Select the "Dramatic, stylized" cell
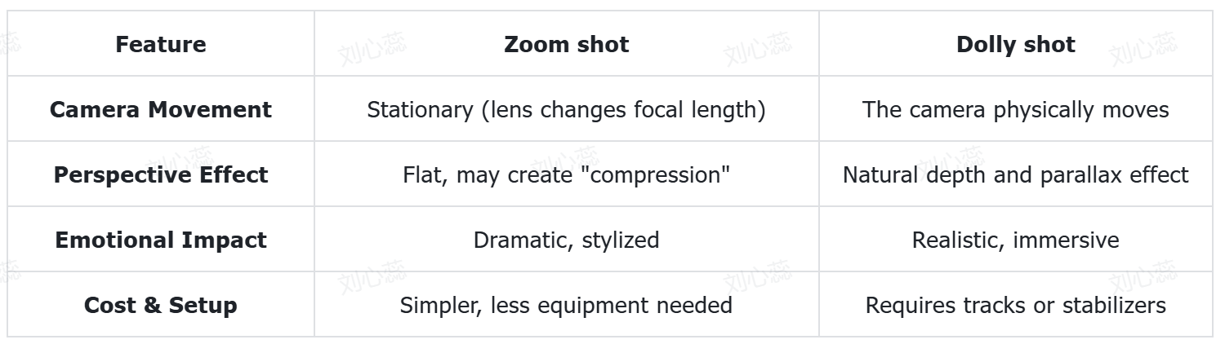Screen dimensions: 1225x344 (x=566, y=240)
